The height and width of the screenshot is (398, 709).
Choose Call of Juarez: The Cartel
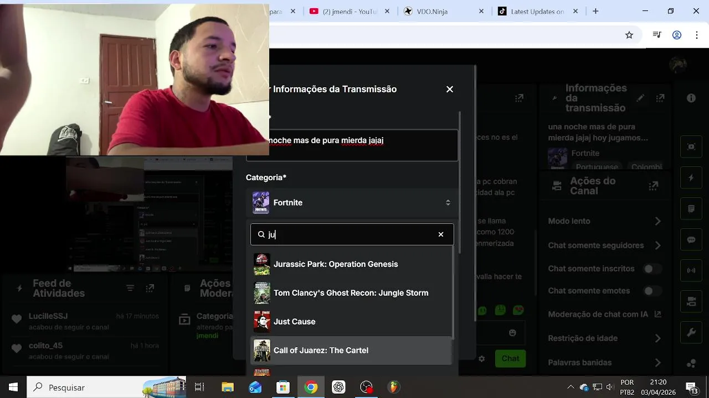(x=351, y=350)
